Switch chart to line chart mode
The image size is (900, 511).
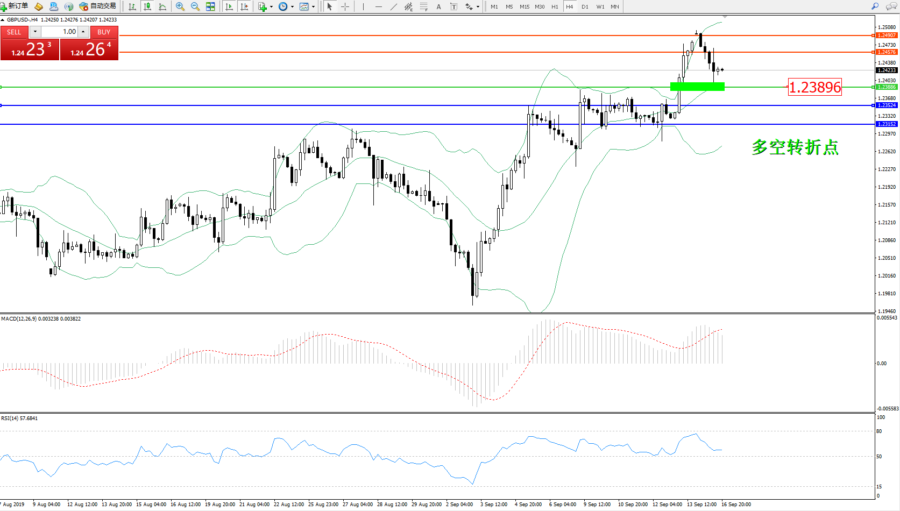click(x=162, y=6)
